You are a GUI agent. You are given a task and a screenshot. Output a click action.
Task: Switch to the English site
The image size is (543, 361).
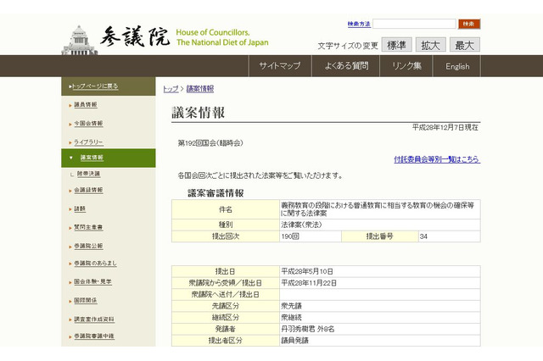[x=457, y=66]
